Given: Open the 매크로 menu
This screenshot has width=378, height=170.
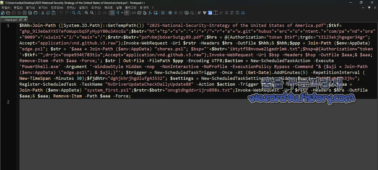Looking at the screenshot, I should [x=108, y=8].
